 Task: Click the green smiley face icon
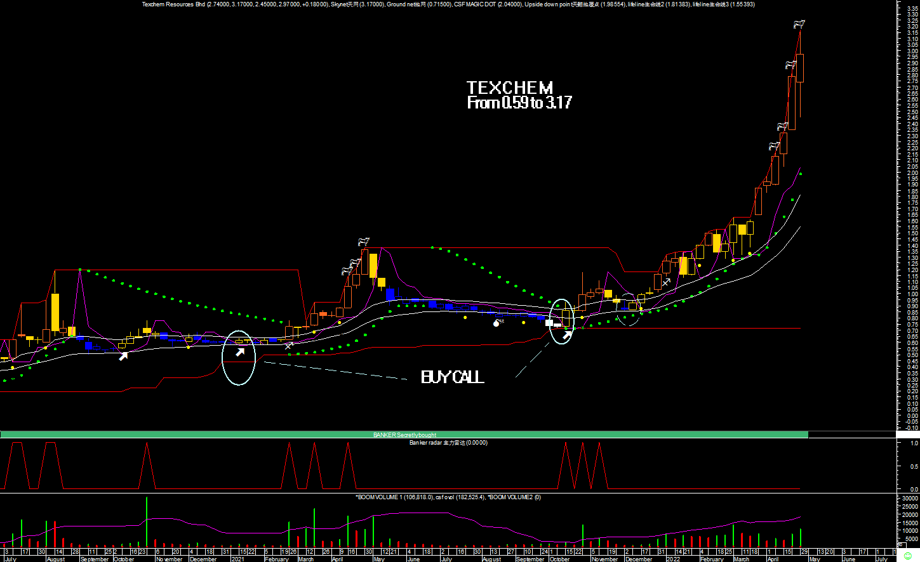(907, 556)
